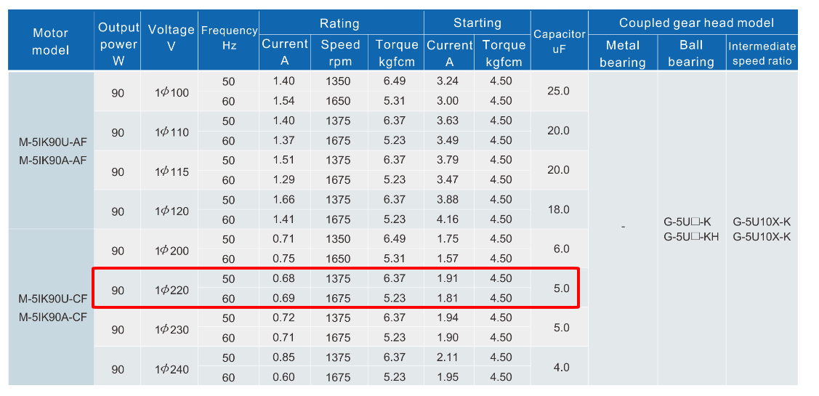
Task: Click the Motor model column header
Action: [x=51, y=41]
